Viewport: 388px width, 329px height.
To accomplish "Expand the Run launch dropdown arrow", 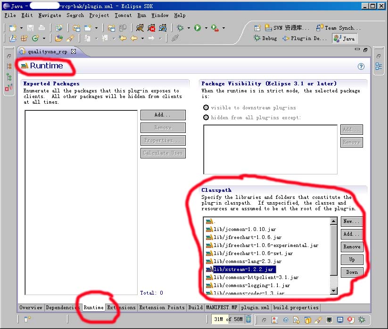I will click(x=206, y=28).
